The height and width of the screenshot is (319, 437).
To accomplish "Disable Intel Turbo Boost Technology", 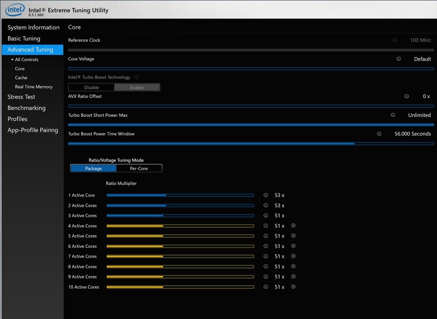I will tap(91, 87).
